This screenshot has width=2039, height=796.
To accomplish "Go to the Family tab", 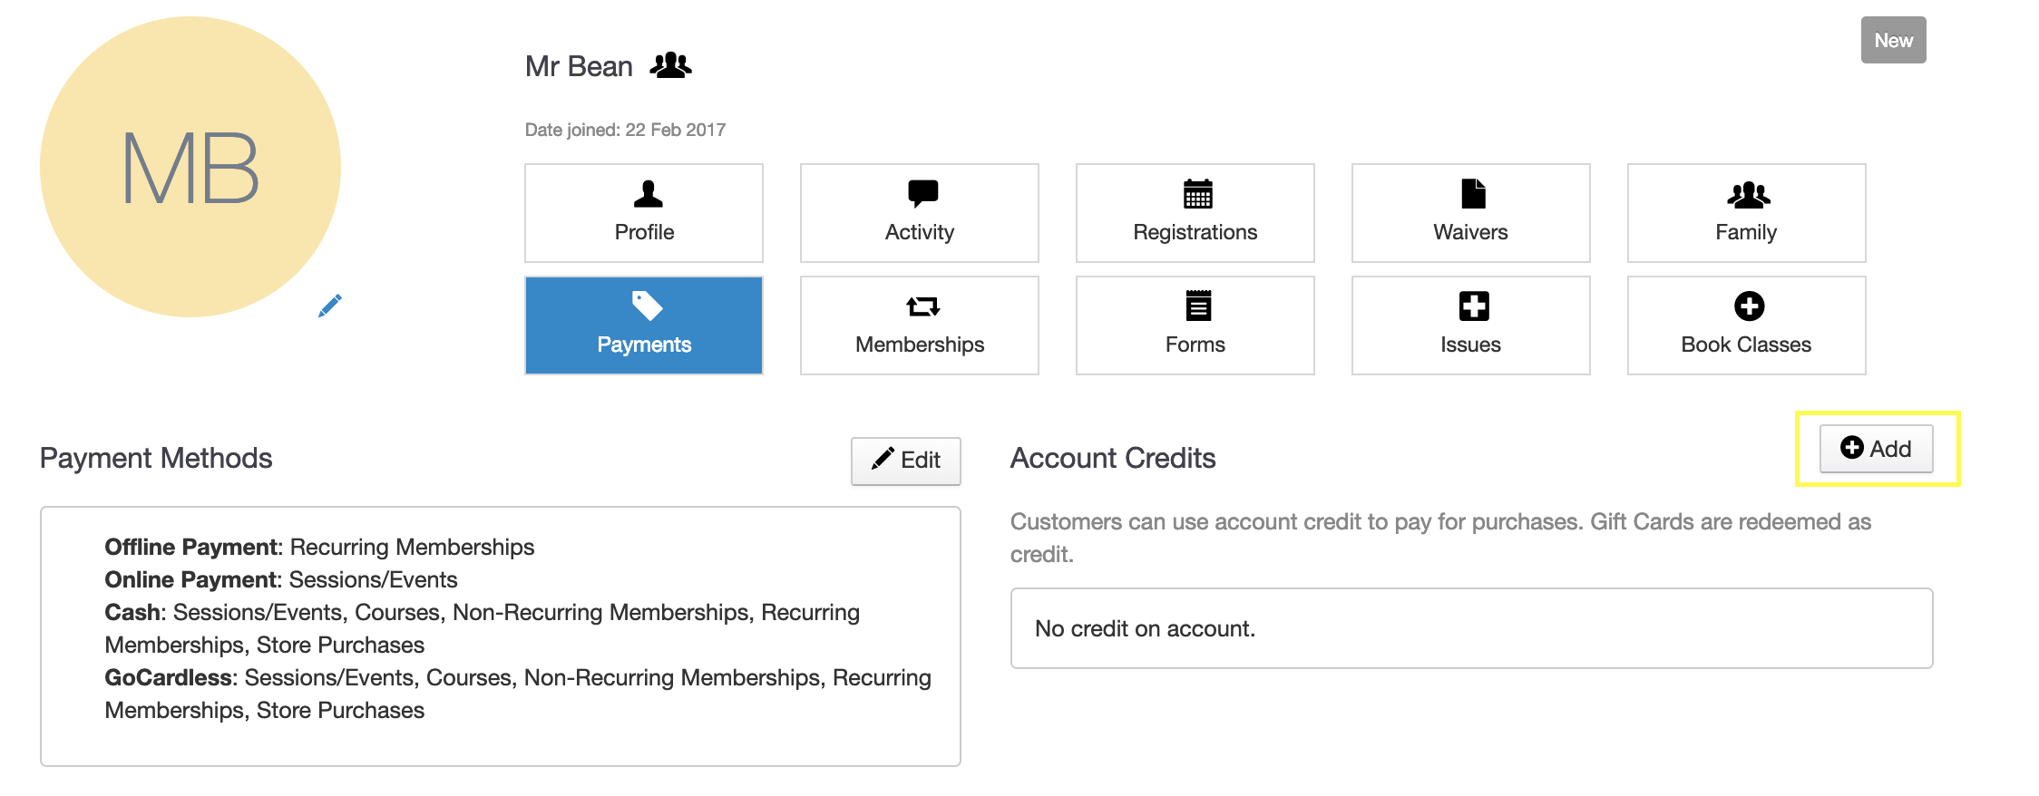I will (1746, 213).
